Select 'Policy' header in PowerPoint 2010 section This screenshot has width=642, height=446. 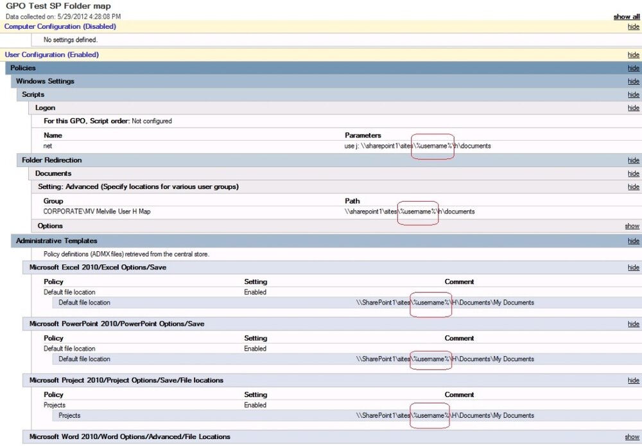click(54, 338)
